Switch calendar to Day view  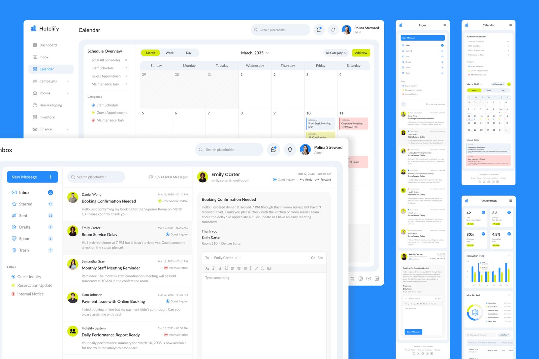point(189,53)
